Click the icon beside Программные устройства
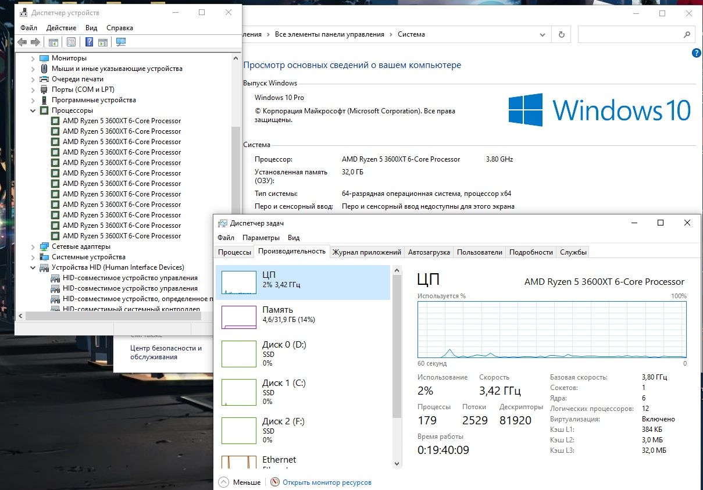This screenshot has width=703, height=490. (44, 100)
